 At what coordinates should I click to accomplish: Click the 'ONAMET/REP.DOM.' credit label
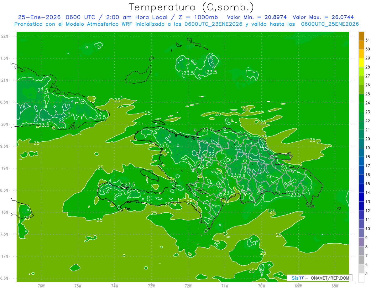pos(331,278)
